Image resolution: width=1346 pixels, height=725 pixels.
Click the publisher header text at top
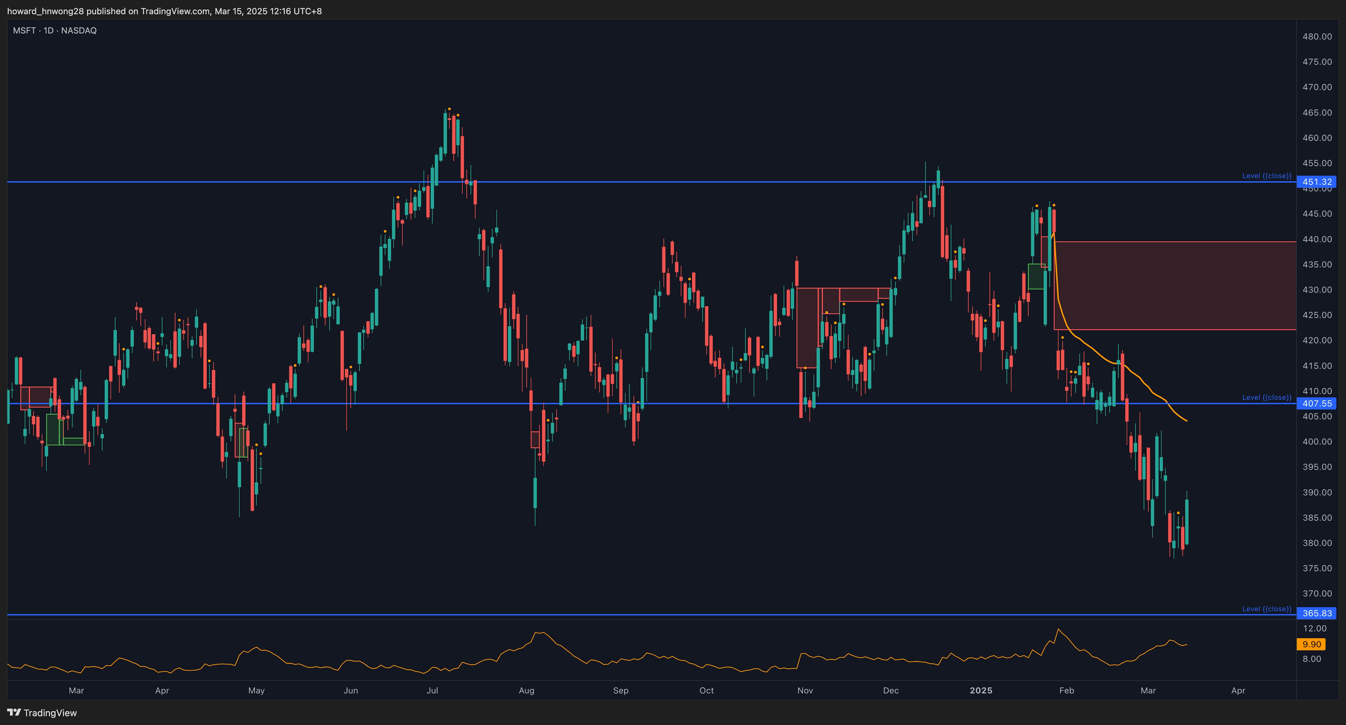[165, 11]
